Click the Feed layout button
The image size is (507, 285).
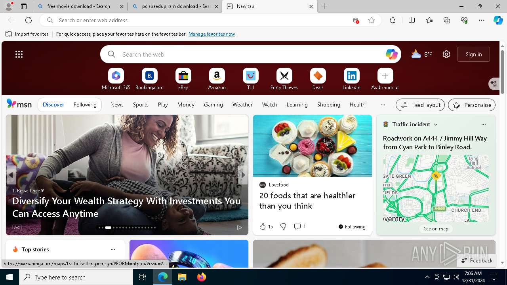(x=420, y=105)
